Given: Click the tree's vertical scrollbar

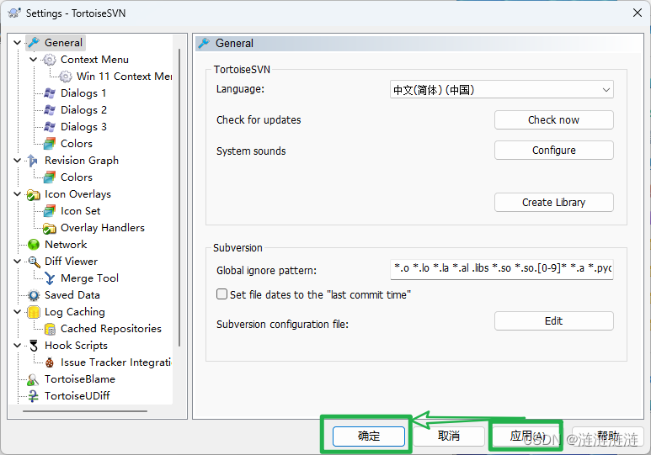Looking at the screenshot, I should 179,198.
